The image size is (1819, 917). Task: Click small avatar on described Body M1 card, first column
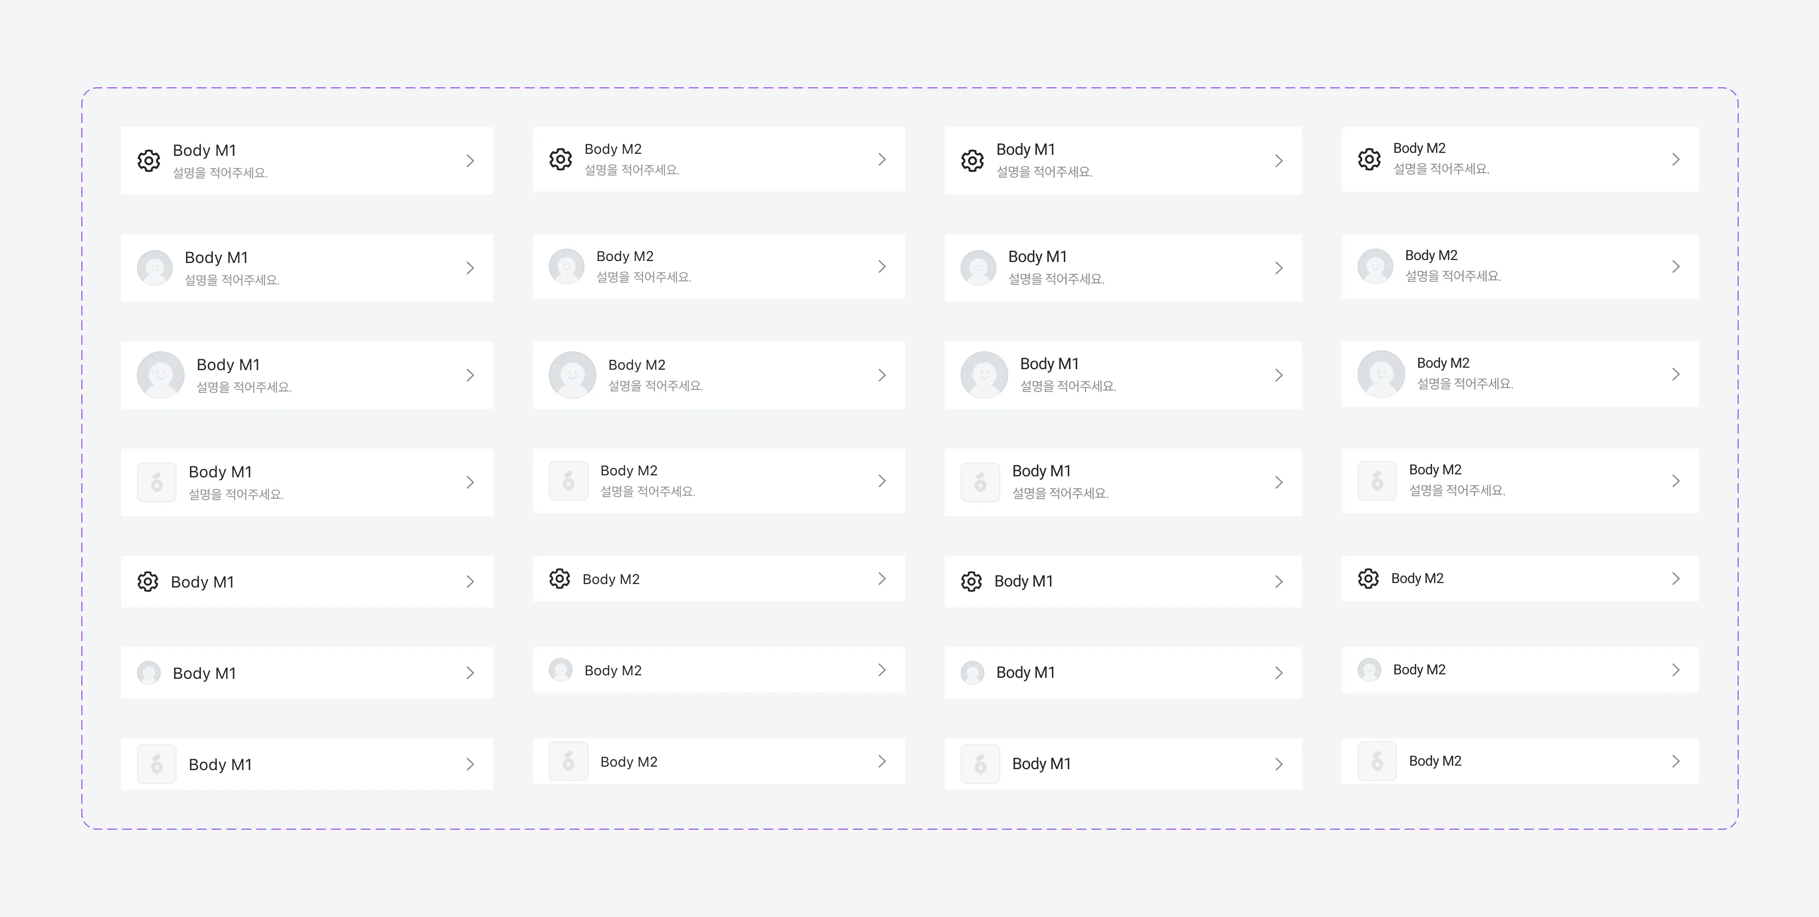pos(155,268)
